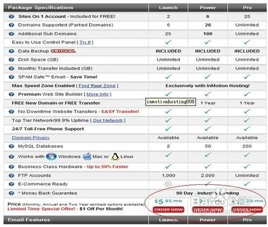Click the Launch header in Email Features
The width and height of the screenshot is (268, 227).
(x=168, y=220)
